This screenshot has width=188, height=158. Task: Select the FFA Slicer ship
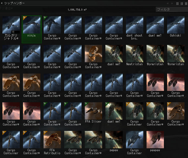93,113
